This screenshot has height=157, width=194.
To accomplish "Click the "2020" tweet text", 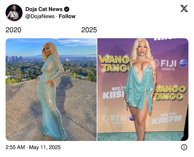I will [x=13, y=30].
